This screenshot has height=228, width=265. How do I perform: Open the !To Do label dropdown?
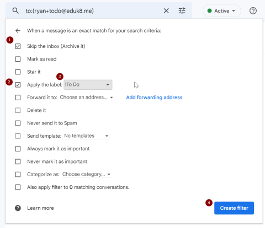[88, 85]
